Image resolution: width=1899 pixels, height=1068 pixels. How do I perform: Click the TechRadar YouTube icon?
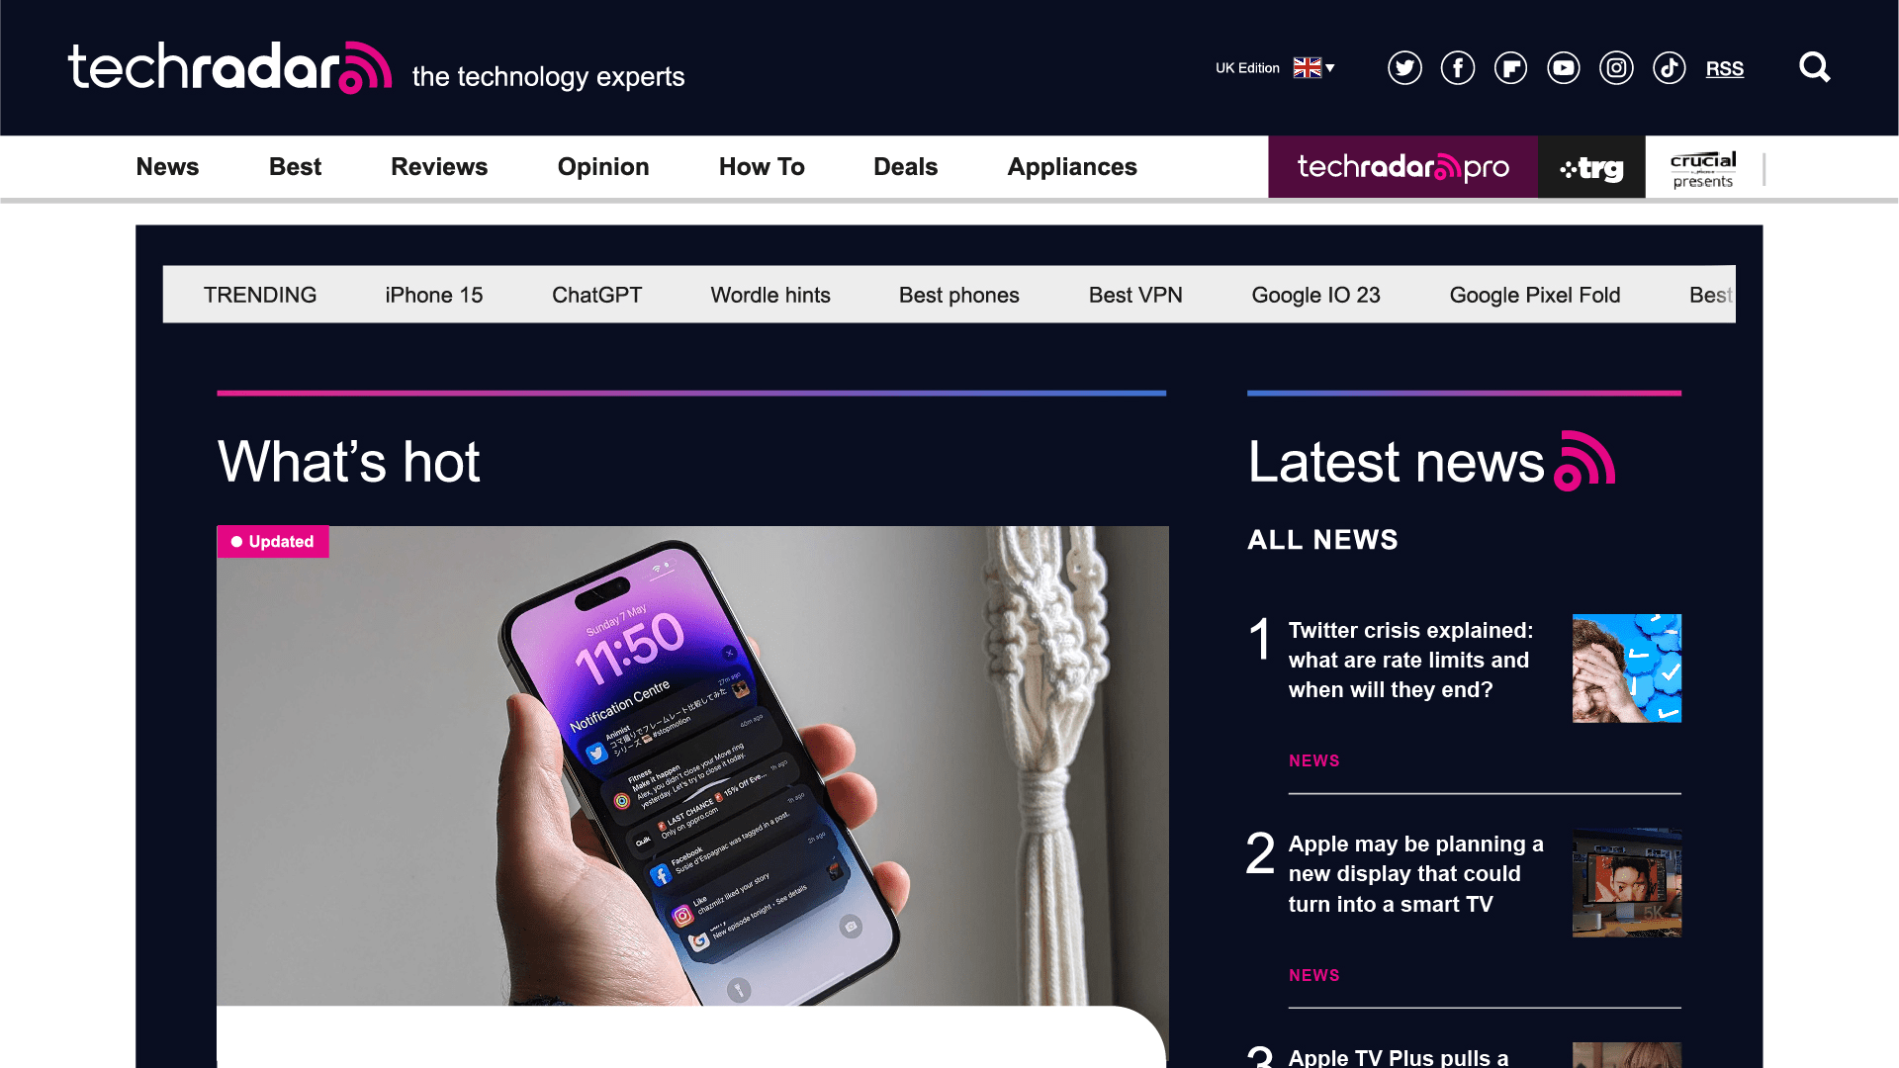click(1564, 68)
